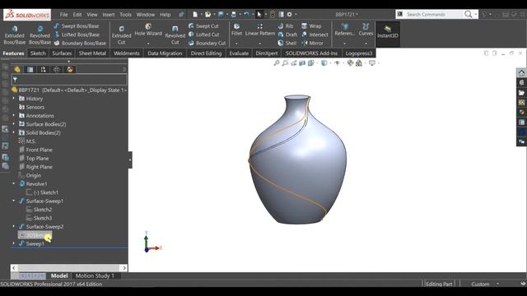
Task: Open the DimXpertManager tab
Action: (57, 69)
